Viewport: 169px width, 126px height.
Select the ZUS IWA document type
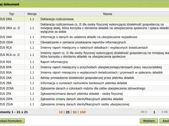click(6, 37)
